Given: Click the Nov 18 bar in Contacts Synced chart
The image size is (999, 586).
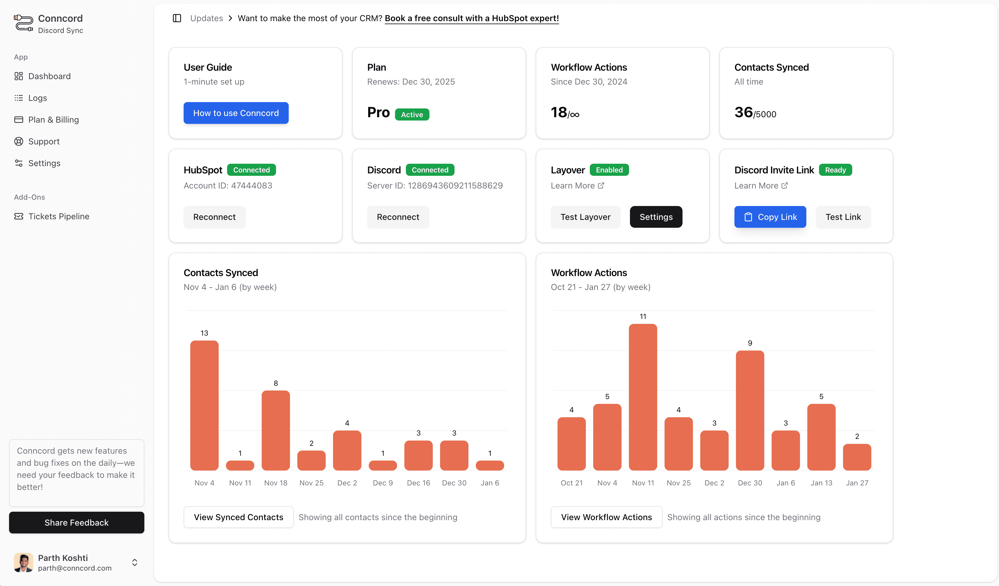Looking at the screenshot, I should click(x=275, y=430).
